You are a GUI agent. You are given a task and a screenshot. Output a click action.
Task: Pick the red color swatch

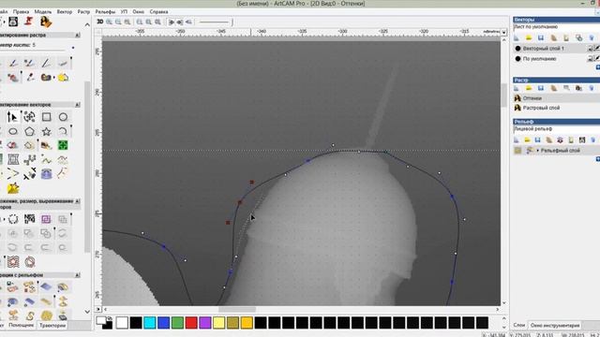click(191, 323)
